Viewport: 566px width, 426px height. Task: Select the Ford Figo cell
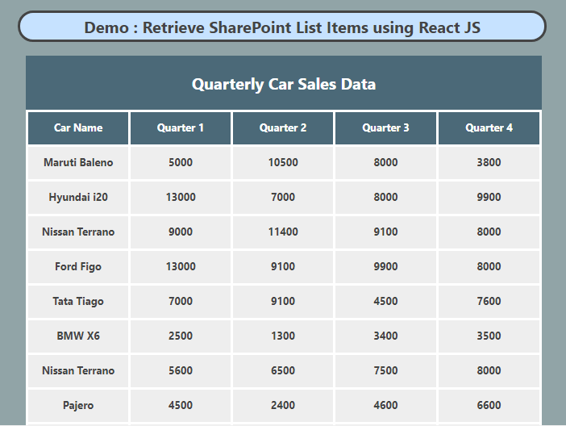click(x=78, y=267)
